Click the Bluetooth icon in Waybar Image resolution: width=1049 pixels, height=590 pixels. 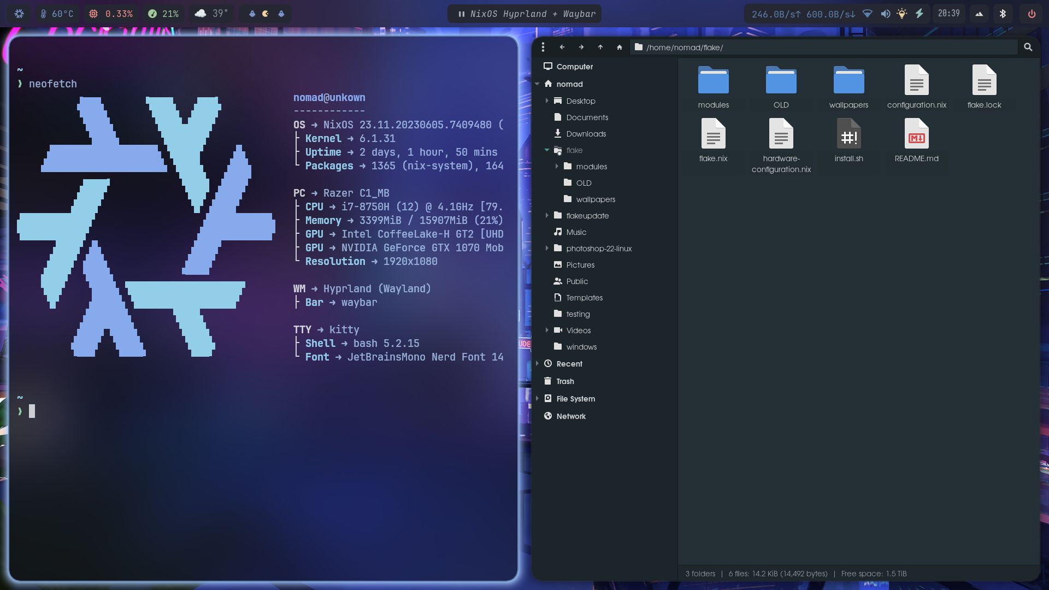pos(1003,14)
